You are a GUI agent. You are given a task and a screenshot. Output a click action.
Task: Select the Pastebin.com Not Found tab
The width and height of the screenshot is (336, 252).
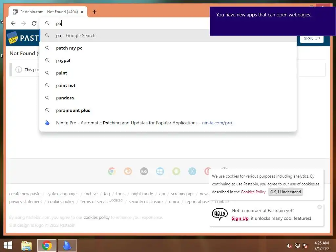pos(48,12)
